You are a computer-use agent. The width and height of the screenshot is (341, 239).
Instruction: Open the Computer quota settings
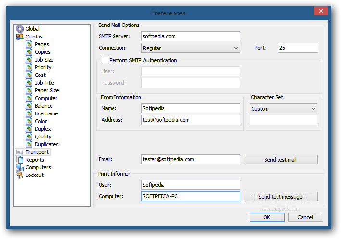click(46, 98)
